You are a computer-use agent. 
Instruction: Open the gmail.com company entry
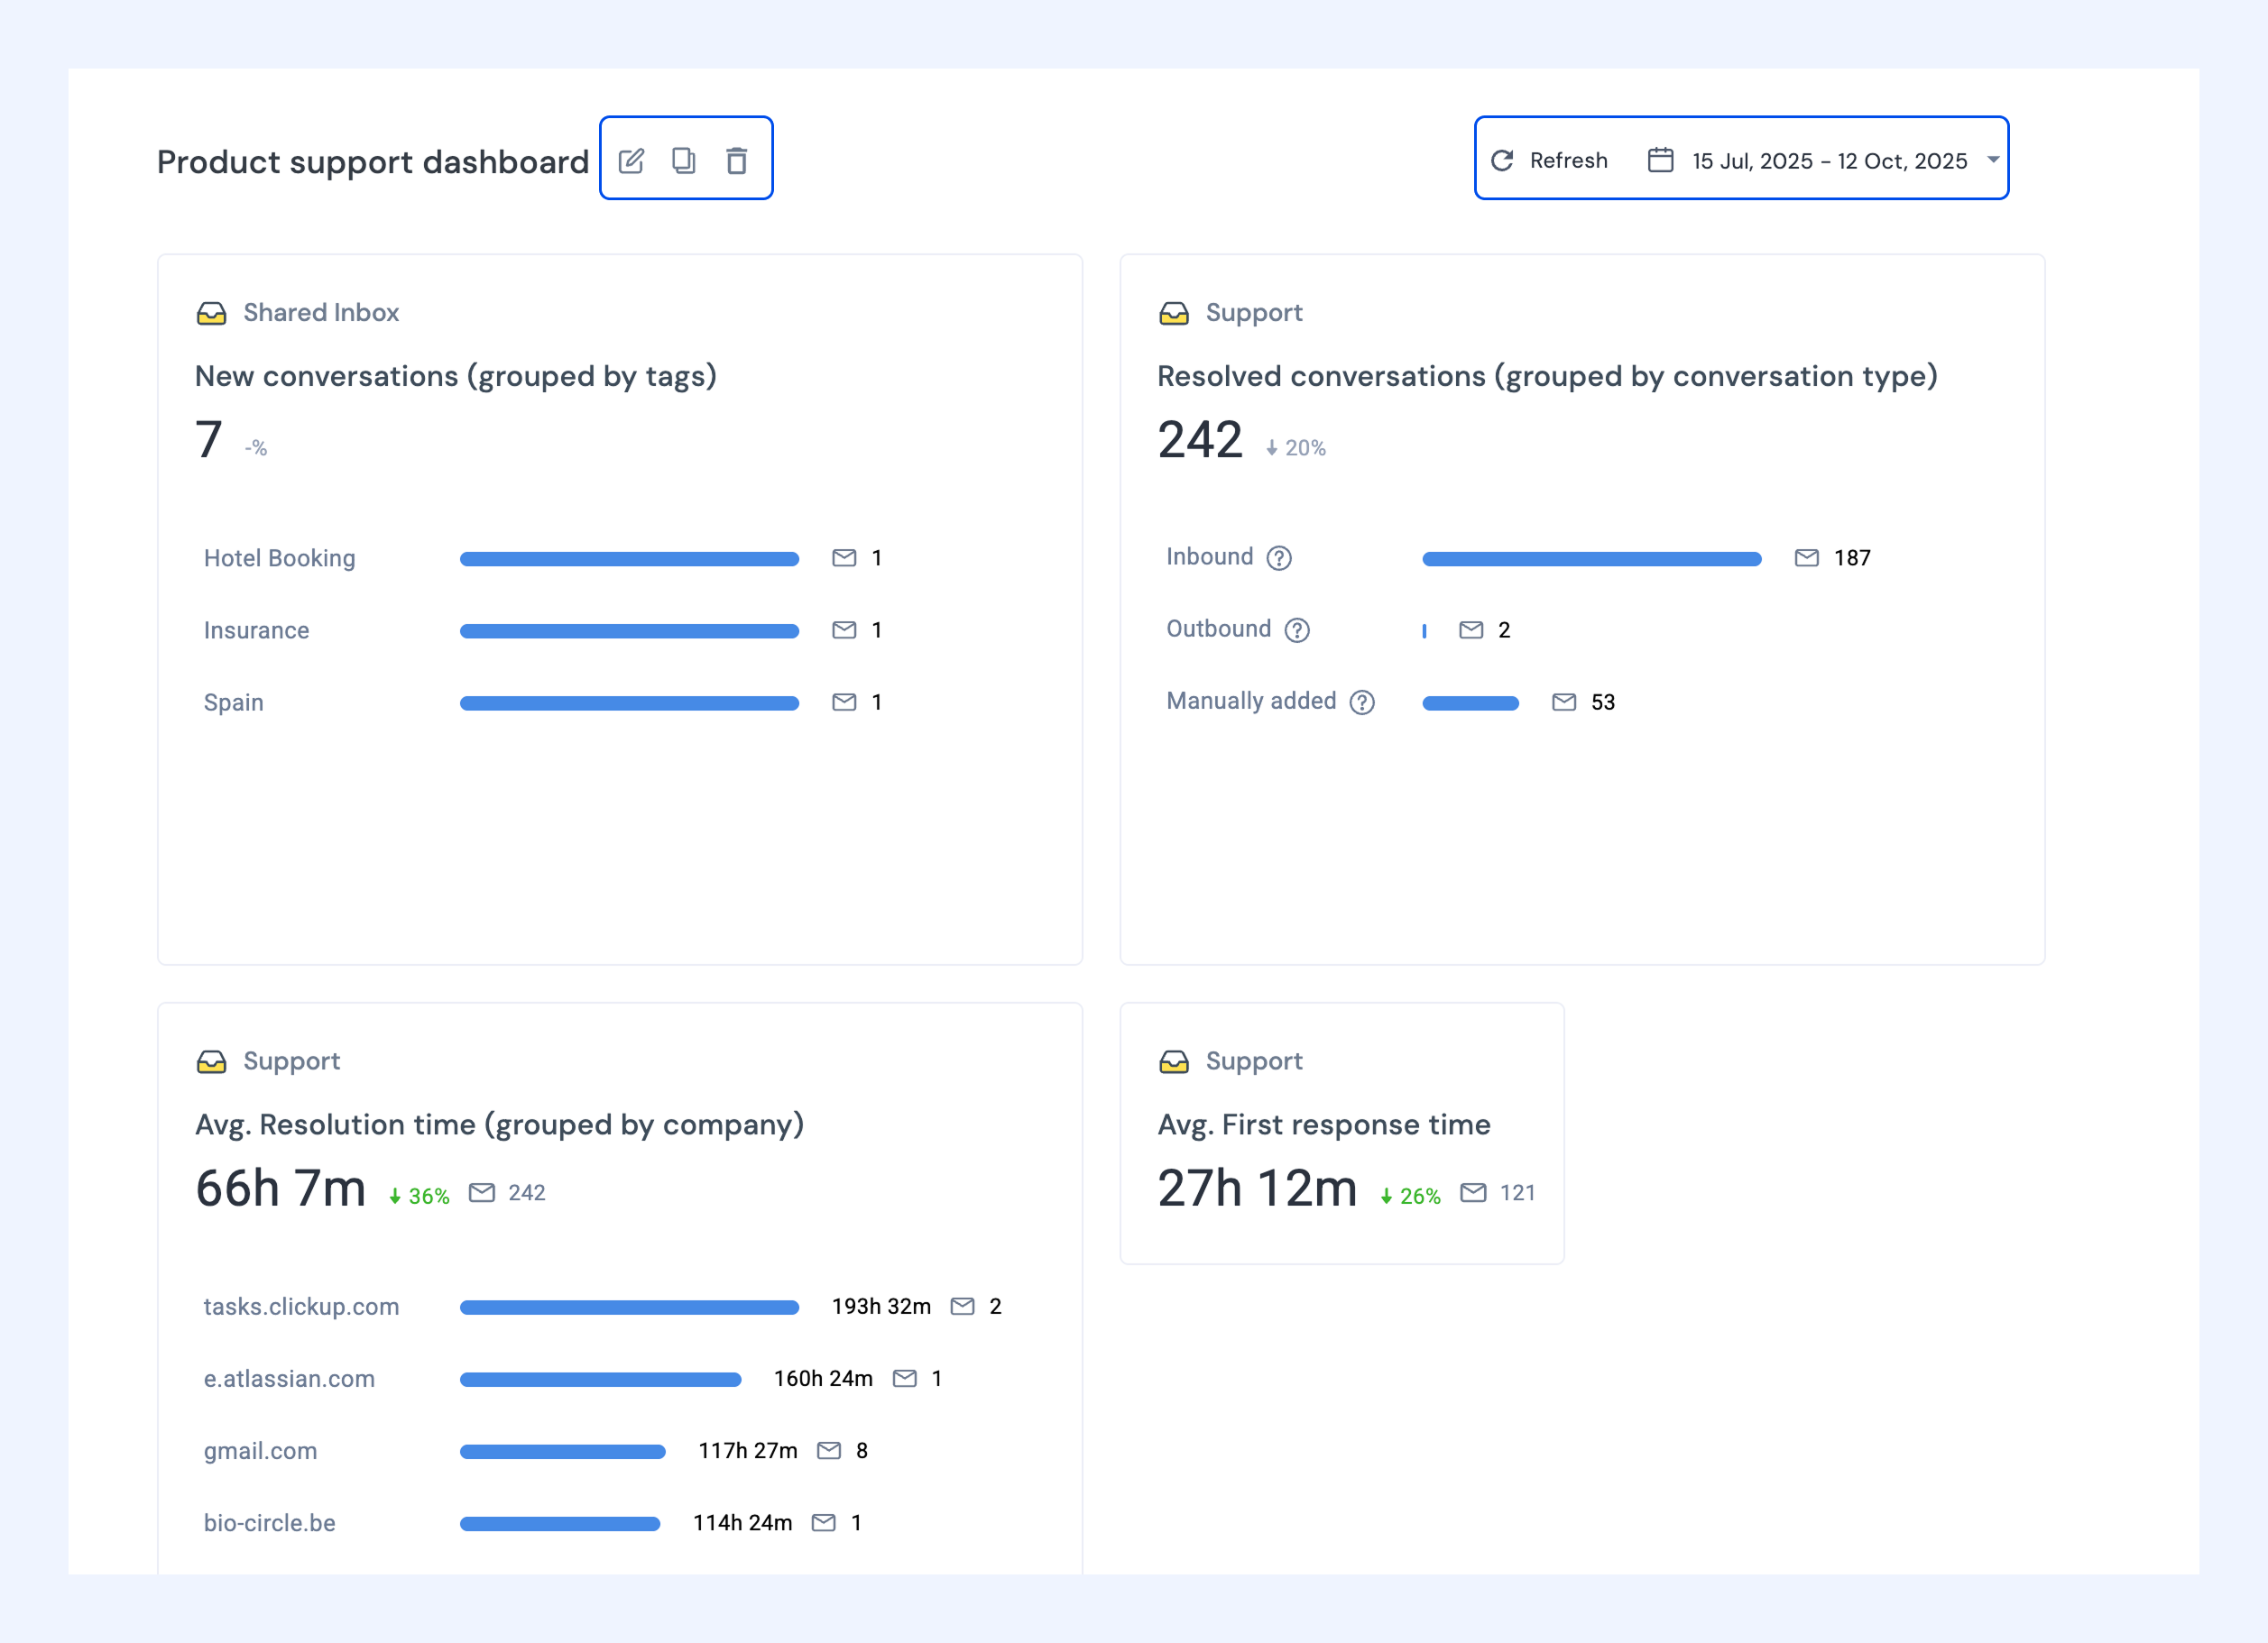[536, 1451]
